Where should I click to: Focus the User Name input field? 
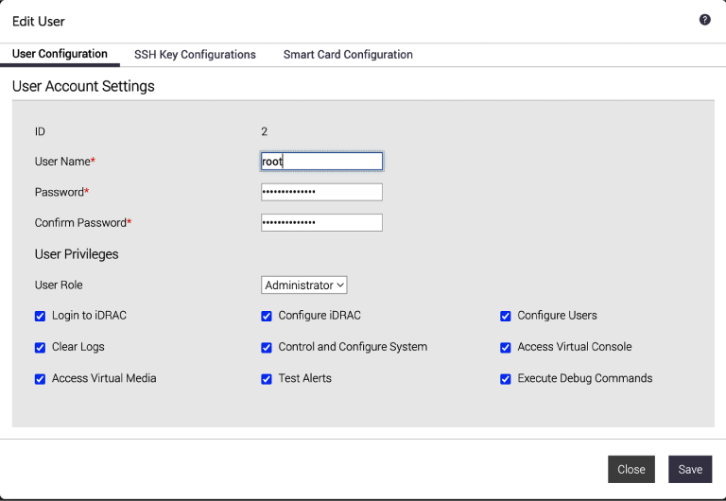pos(321,161)
